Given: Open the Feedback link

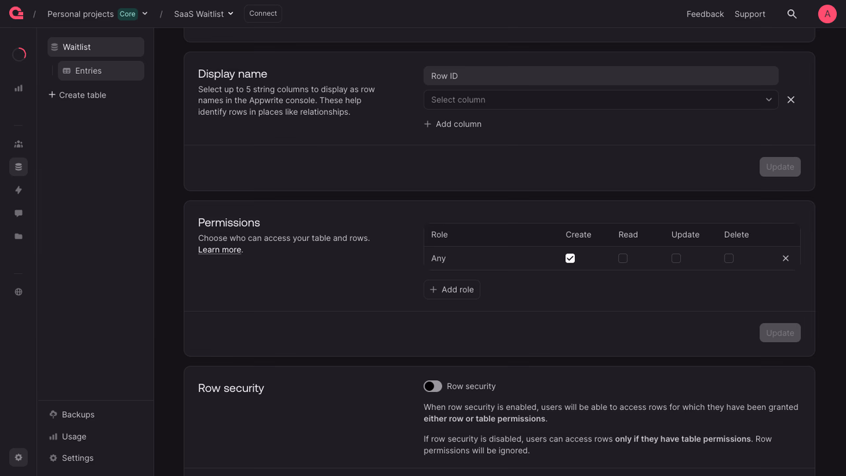Looking at the screenshot, I should pyautogui.click(x=705, y=14).
